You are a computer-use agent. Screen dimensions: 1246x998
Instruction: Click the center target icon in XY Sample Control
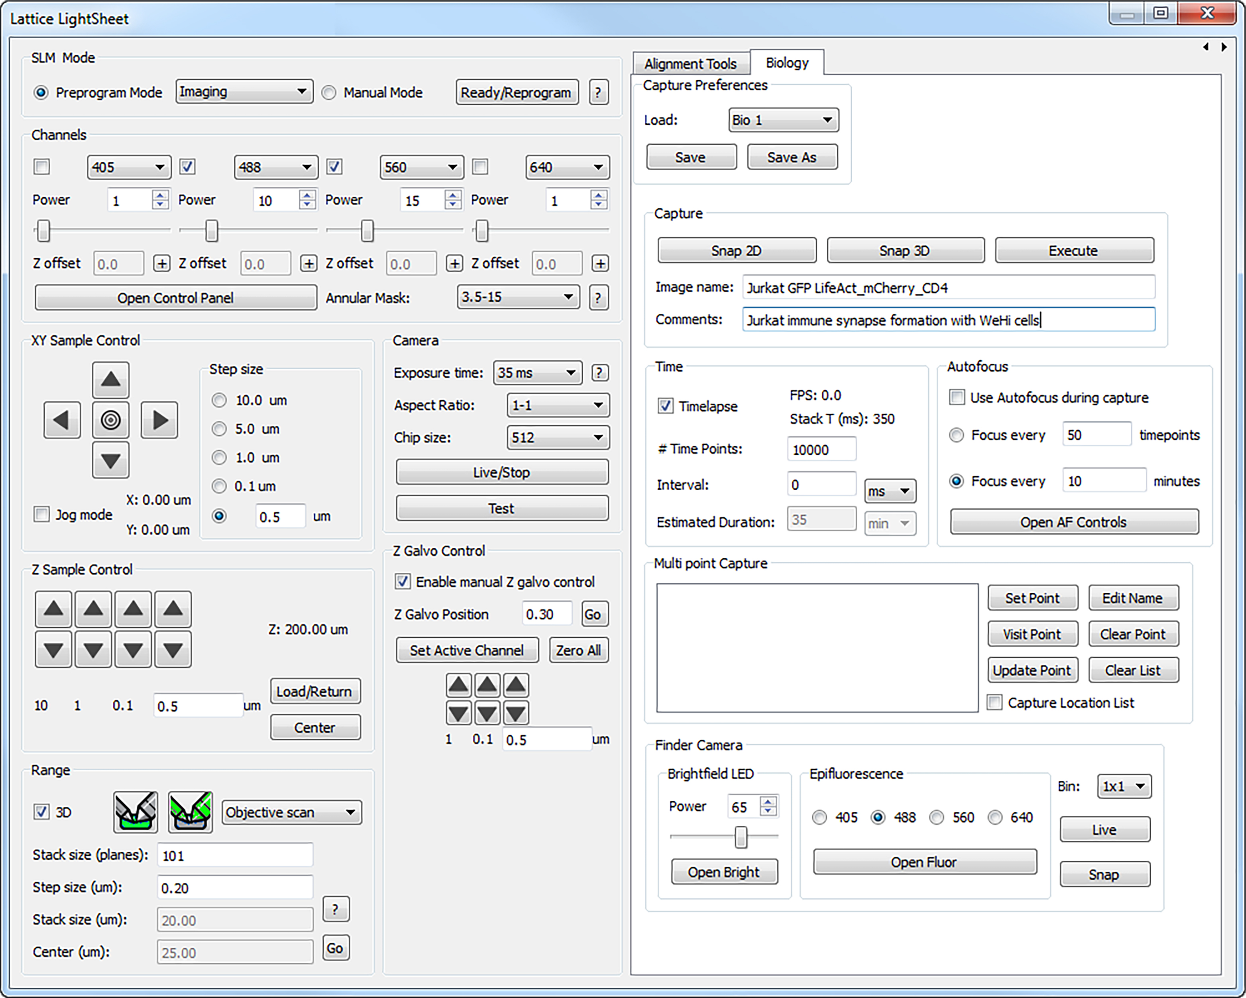(110, 420)
